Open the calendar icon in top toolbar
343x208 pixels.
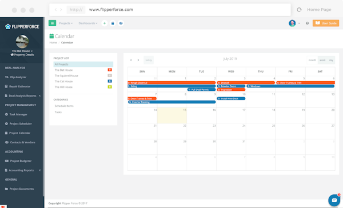pyautogui.click(x=113, y=23)
